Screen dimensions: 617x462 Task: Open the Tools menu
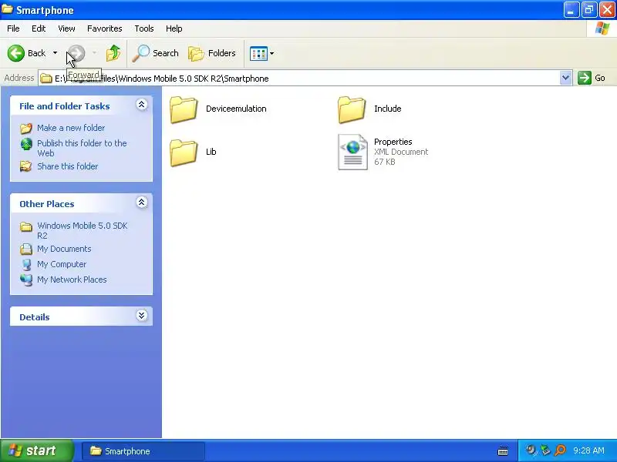coord(144,28)
